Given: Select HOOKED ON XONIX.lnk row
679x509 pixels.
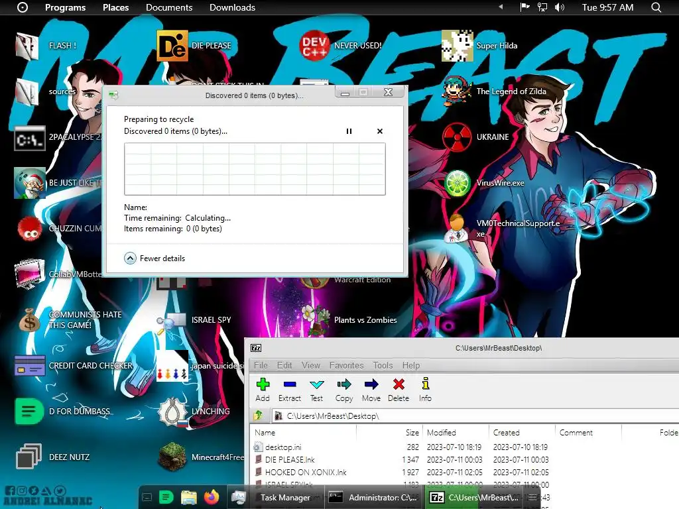Looking at the screenshot, I should pos(306,472).
